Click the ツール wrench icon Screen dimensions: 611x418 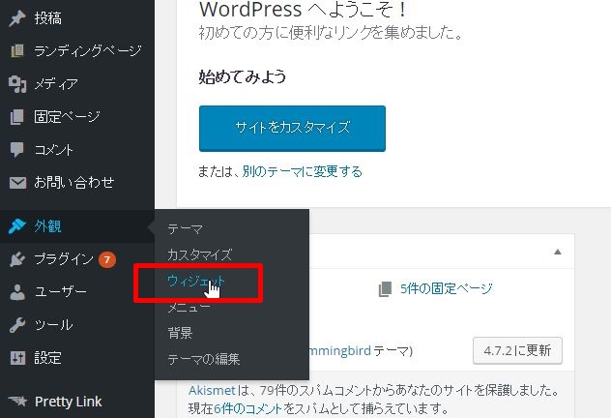tap(17, 325)
